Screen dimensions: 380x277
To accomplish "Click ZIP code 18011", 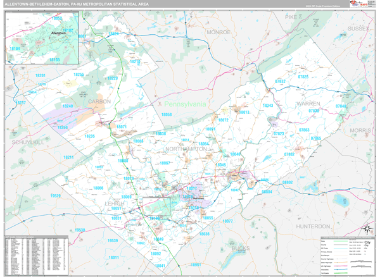I will coord(114,257).
